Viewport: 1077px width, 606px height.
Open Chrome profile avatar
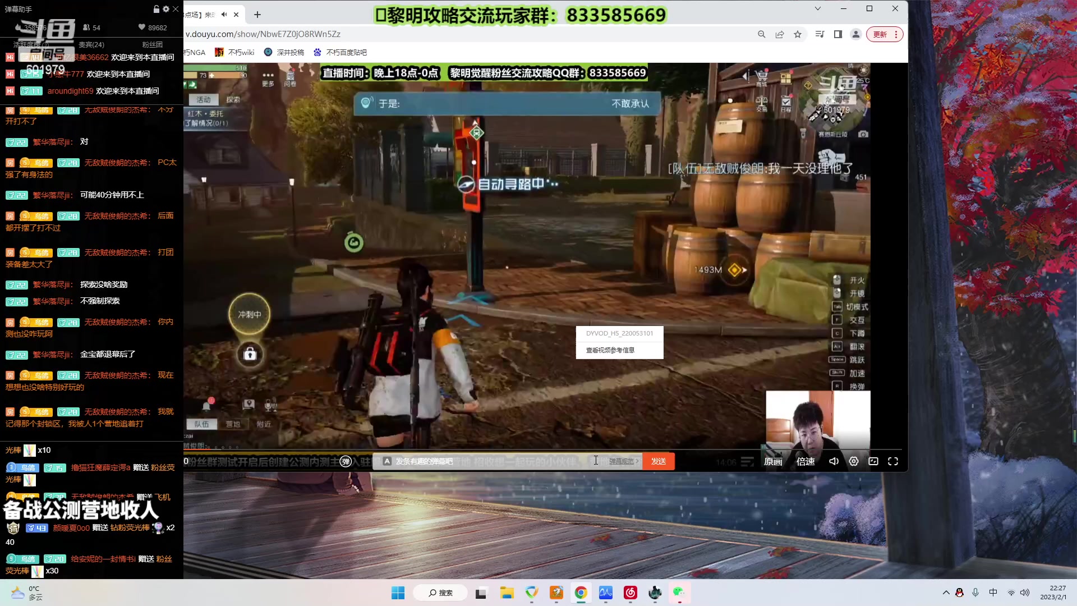(856, 34)
